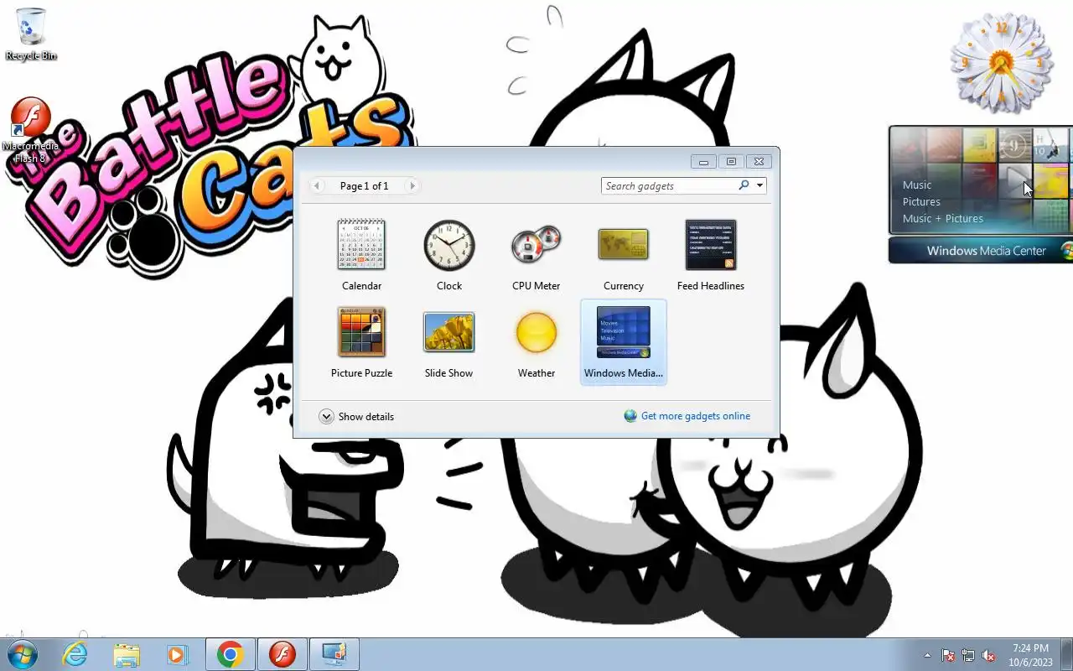Switch to Flash application in taskbar

[283, 654]
